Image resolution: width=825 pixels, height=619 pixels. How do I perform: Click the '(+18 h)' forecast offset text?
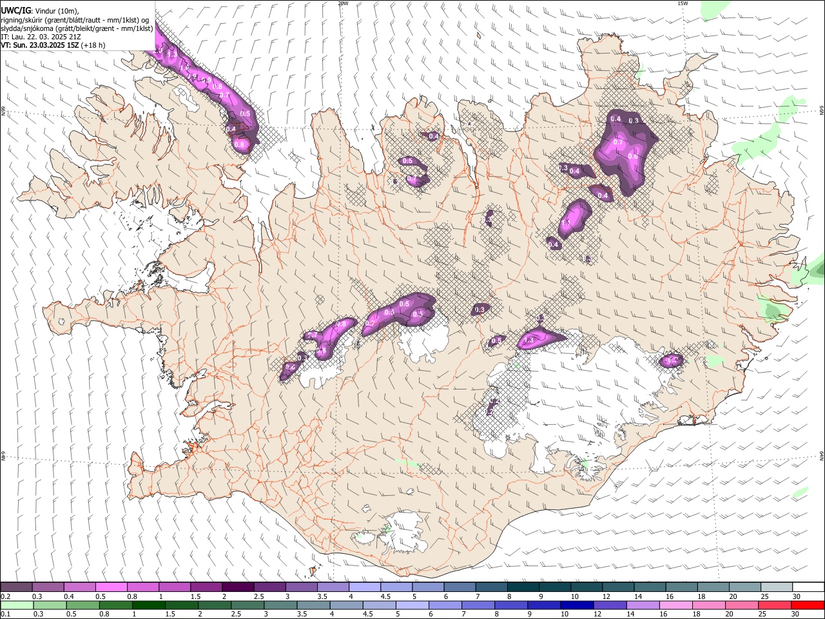93,46
